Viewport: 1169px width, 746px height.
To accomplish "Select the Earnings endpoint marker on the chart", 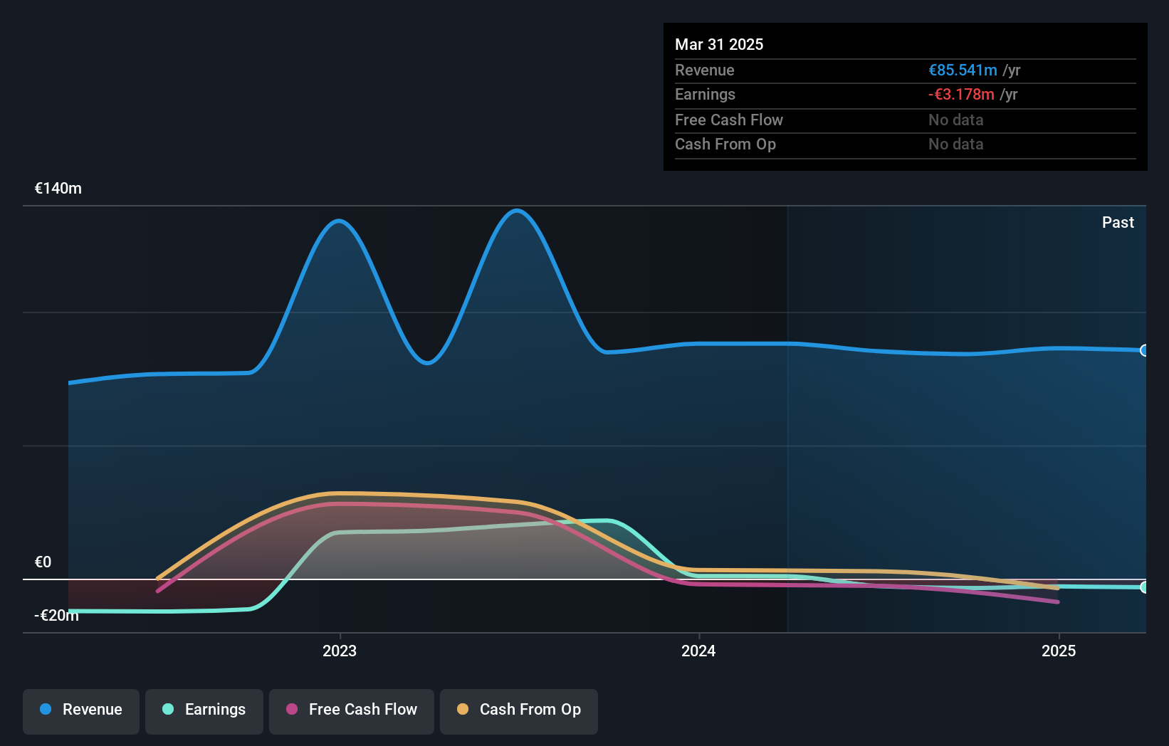I will 1145,587.
